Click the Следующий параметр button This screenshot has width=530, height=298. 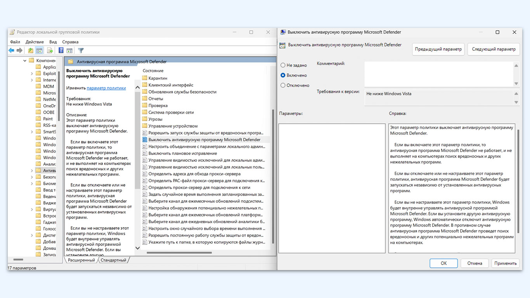[494, 49]
